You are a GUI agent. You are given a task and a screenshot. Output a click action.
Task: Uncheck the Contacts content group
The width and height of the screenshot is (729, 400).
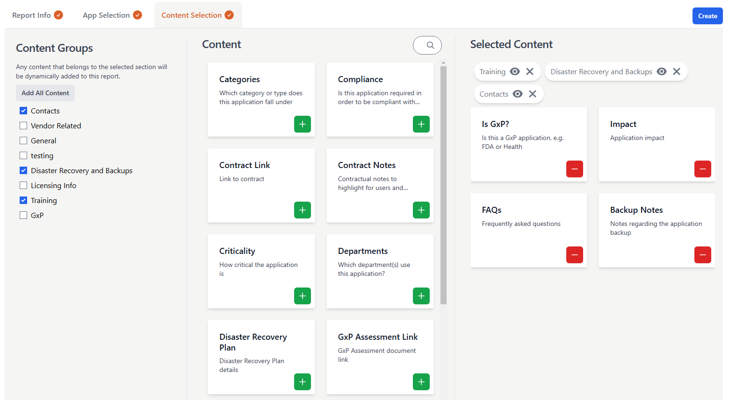point(23,111)
